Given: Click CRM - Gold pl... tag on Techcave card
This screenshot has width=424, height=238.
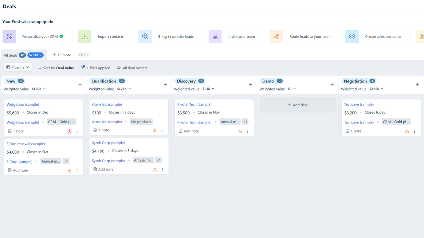Looking at the screenshot, I should tap(396, 122).
